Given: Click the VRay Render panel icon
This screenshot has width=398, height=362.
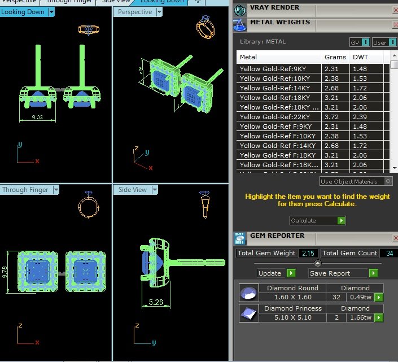Looking at the screenshot, I should [x=240, y=10].
